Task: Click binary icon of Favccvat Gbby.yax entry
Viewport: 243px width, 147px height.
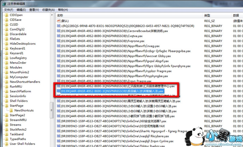Action: 59,56
